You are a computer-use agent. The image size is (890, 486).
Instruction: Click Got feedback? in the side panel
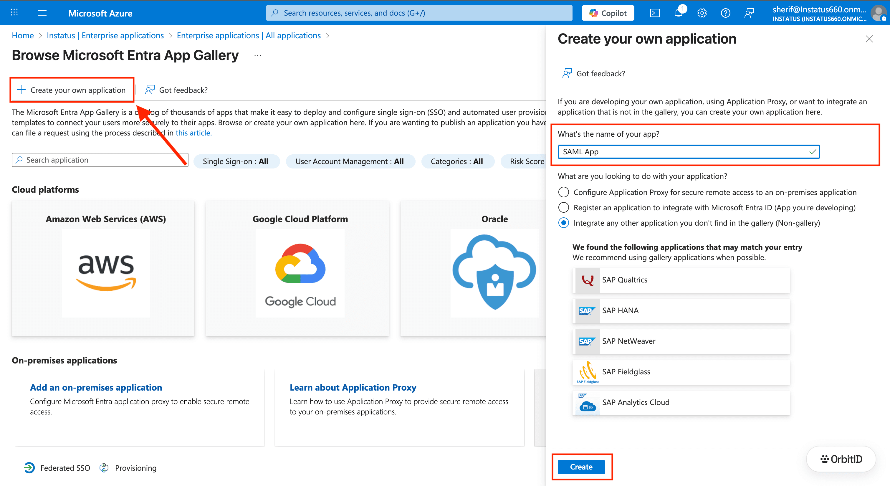tap(593, 73)
